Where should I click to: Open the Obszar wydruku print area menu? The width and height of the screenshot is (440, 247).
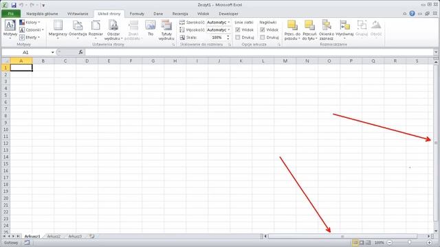pyautogui.click(x=113, y=30)
